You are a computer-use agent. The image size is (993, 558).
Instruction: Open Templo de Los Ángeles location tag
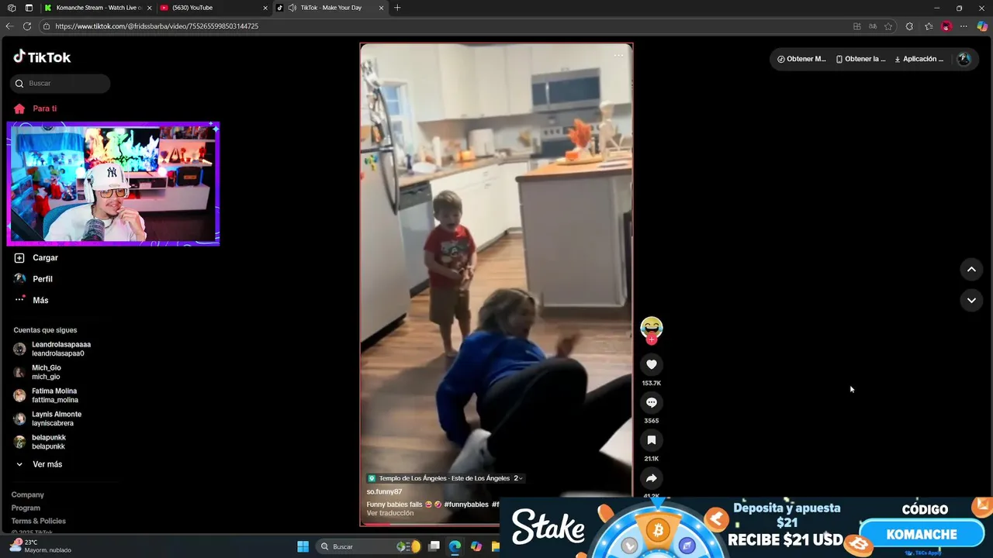445,478
